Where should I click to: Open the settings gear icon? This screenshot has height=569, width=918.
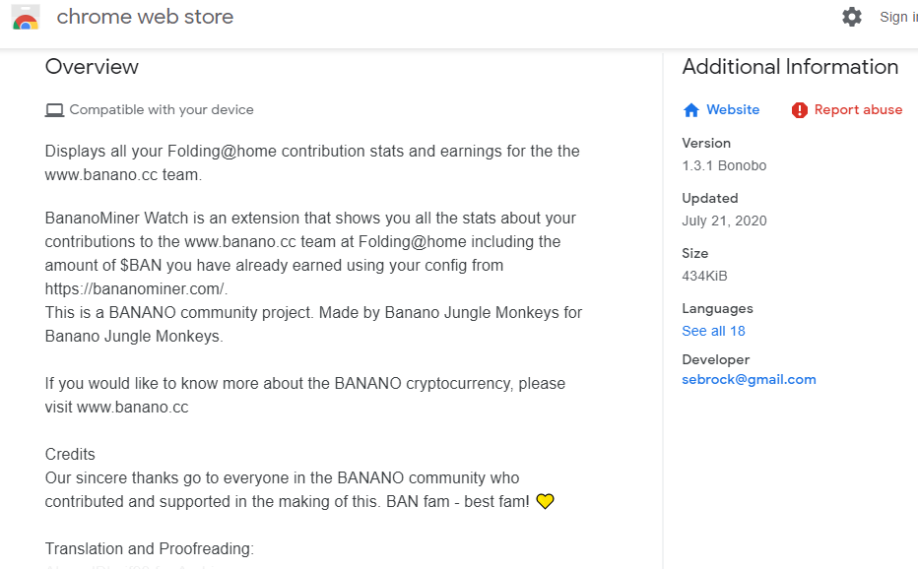[852, 17]
